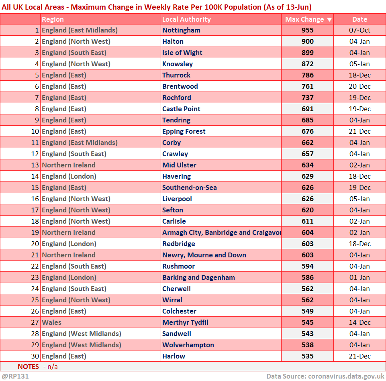386x381 pixels.
Task: Select the Harlow local authority cell
Action: tap(174, 356)
